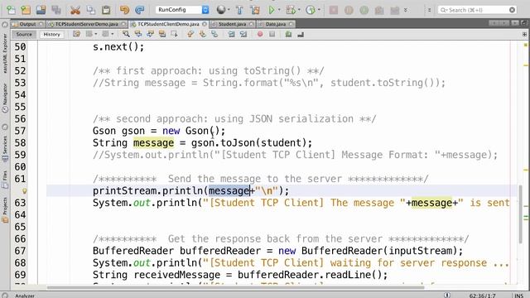Expand the toolbar overflow chevron
The image size is (530, 298).
click(x=406, y=10)
